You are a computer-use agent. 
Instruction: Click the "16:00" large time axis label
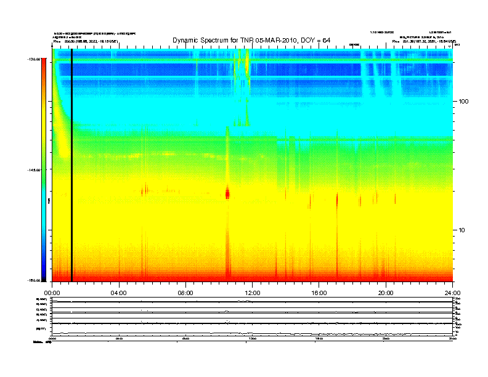click(x=319, y=293)
